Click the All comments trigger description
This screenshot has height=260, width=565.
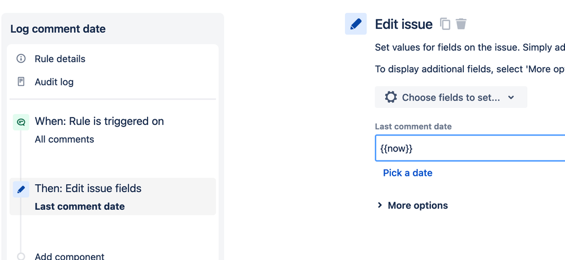pos(64,139)
